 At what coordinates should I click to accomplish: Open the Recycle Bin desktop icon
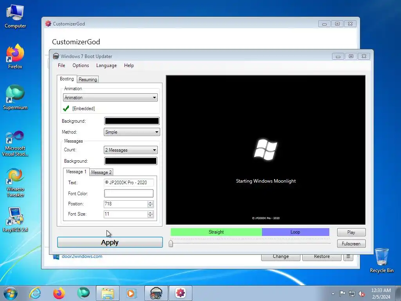[x=381, y=260]
